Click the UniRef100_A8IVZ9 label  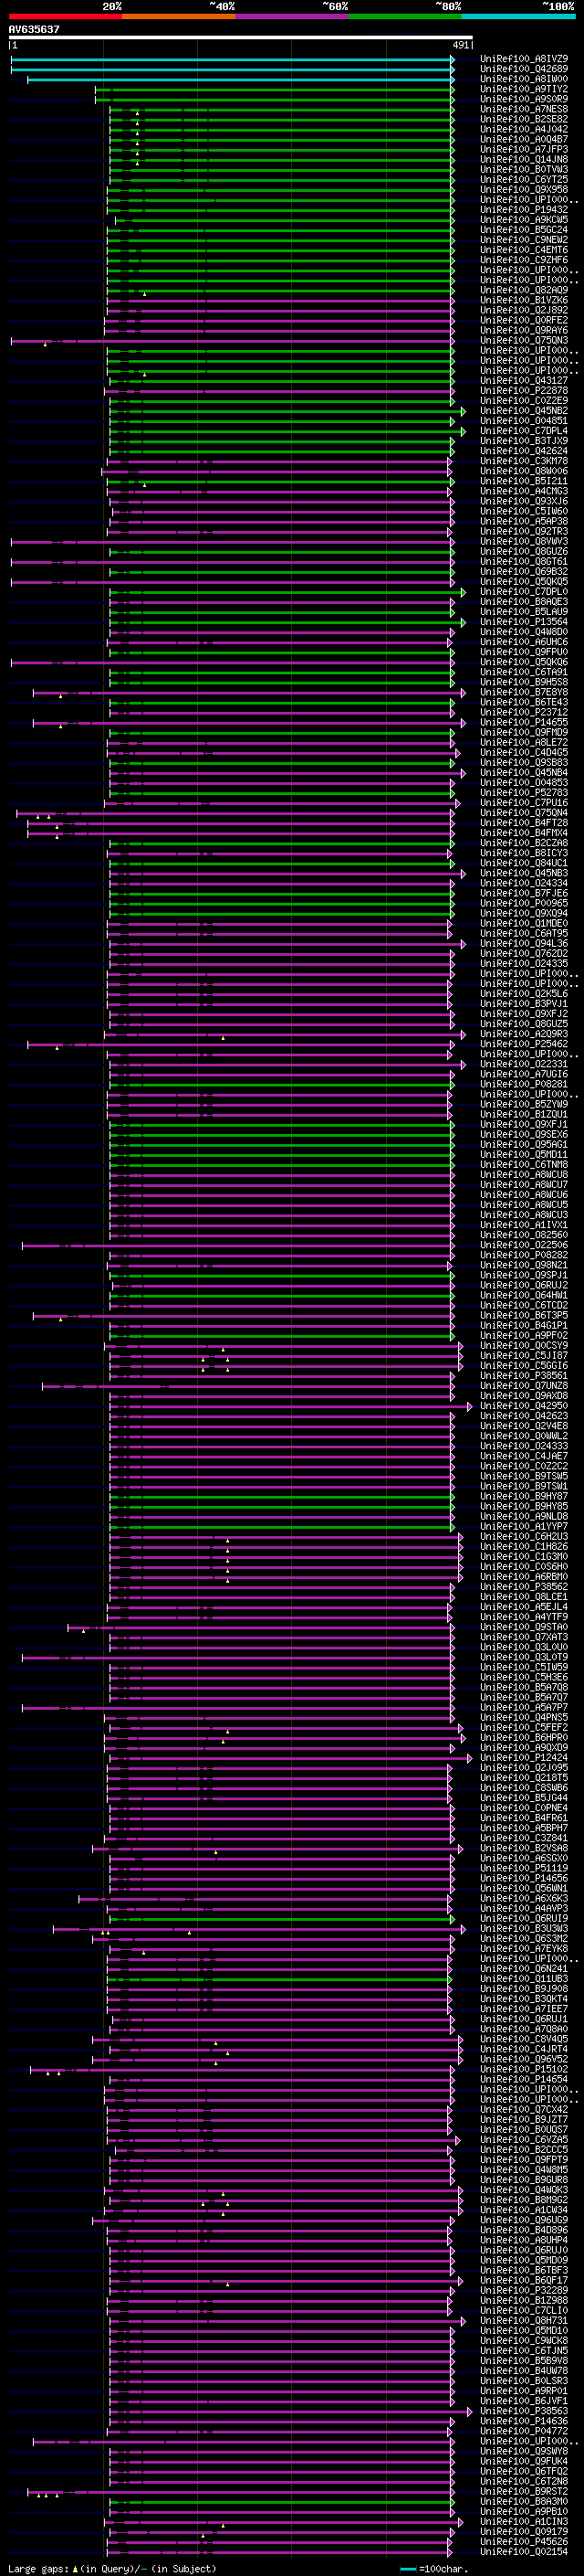click(x=524, y=59)
